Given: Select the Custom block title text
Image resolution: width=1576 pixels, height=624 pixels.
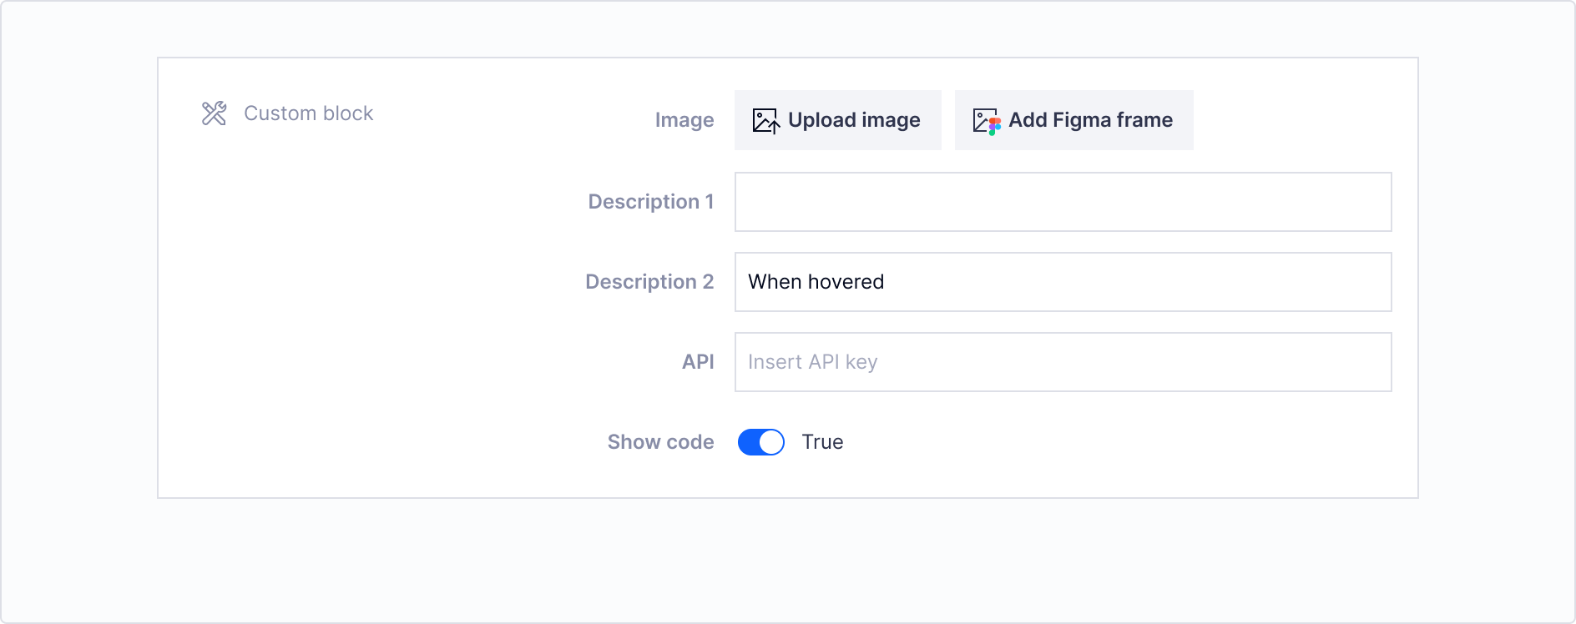Looking at the screenshot, I should [x=308, y=113].
